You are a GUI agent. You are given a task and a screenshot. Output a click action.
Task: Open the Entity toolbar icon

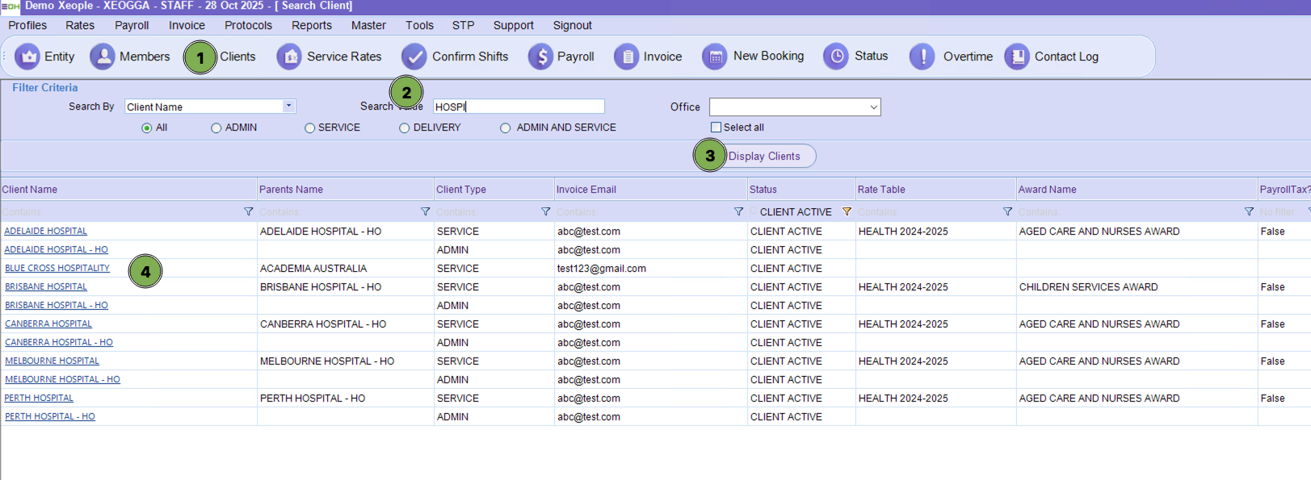(x=27, y=56)
